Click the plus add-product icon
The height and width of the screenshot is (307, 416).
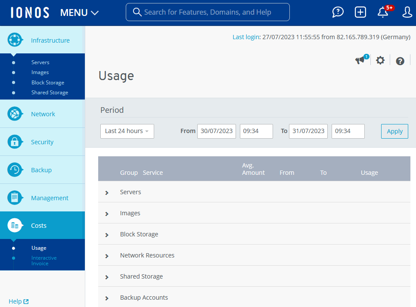pyautogui.click(x=360, y=12)
